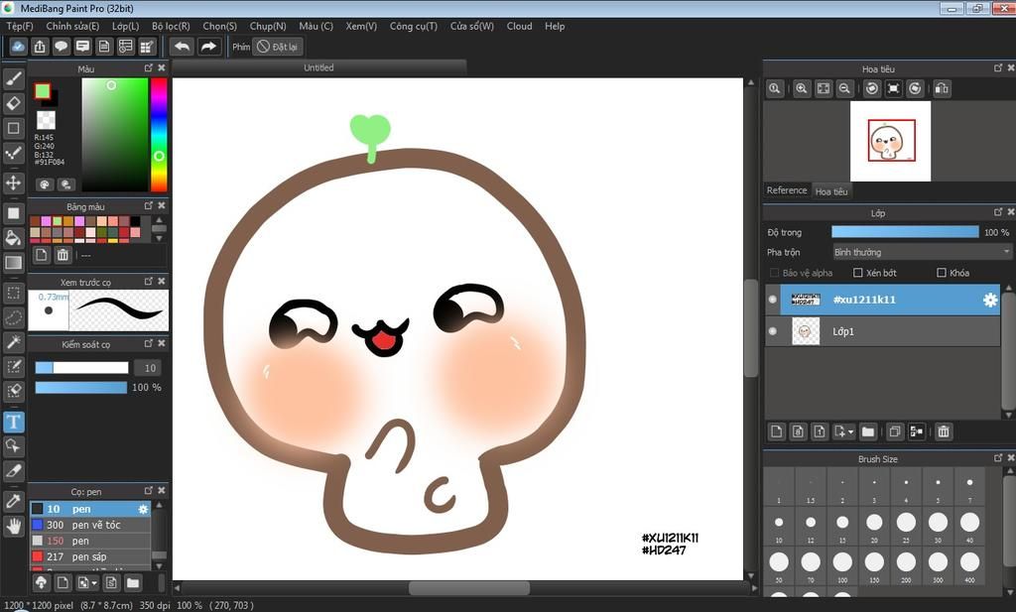This screenshot has height=612, width=1016.
Task: Adjust the Độ trong layer opacity slider
Action: [x=905, y=232]
